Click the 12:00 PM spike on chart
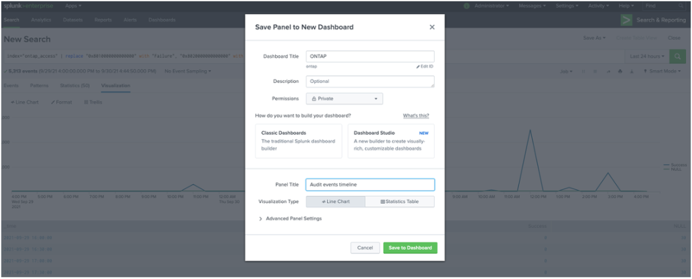 (530, 131)
